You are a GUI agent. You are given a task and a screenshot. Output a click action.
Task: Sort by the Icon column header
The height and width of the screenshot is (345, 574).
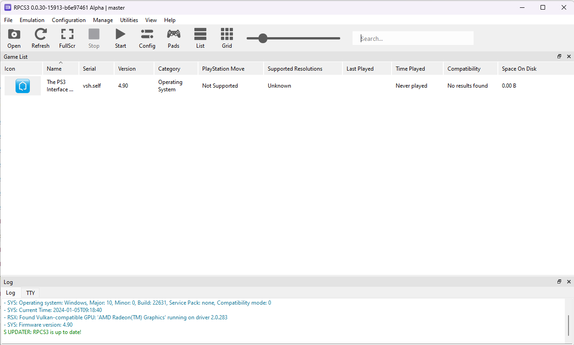pyautogui.click(x=22, y=69)
